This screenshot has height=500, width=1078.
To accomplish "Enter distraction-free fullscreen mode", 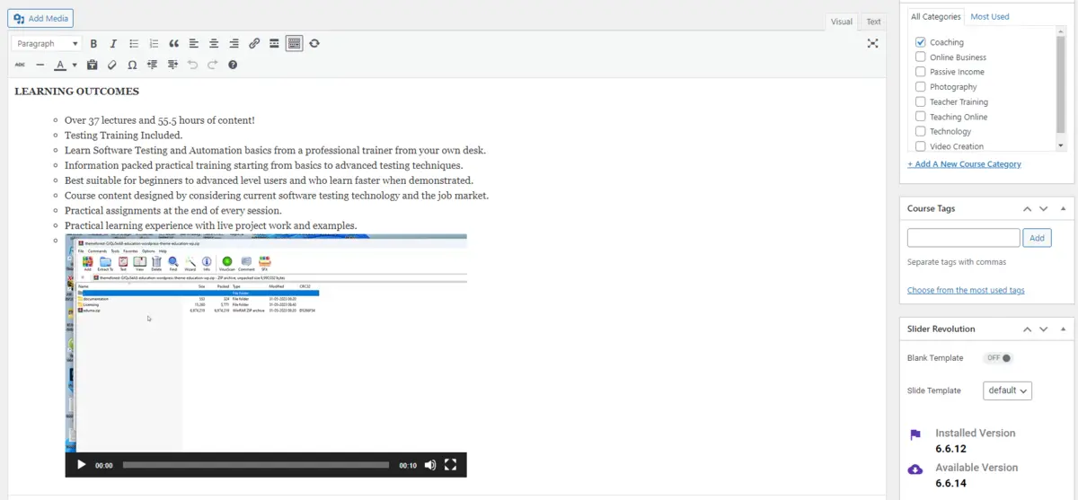I will (x=872, y=43).
